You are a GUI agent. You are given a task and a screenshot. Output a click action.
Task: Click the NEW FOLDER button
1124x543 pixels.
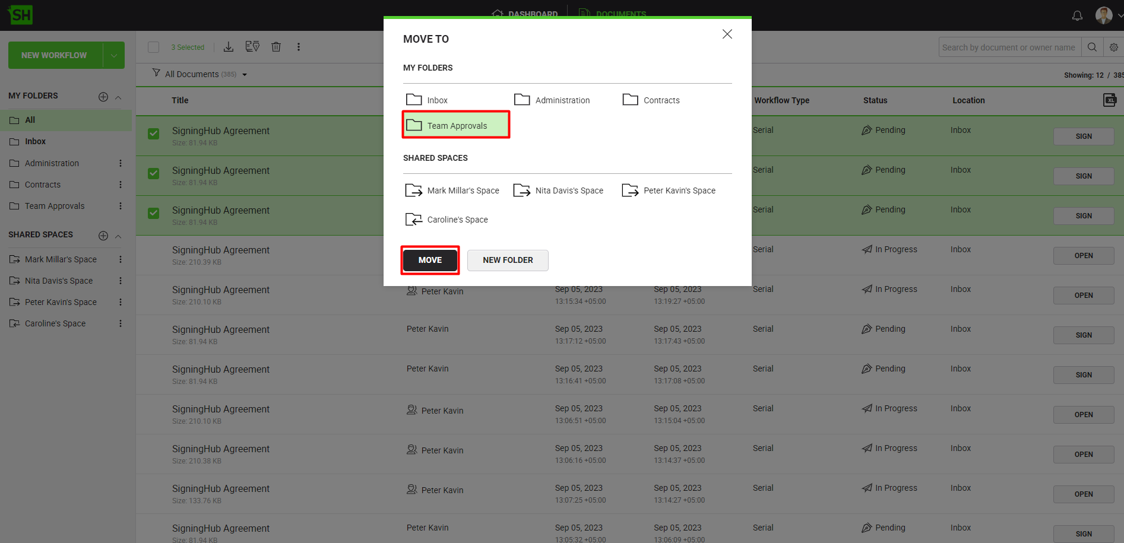(508, 260)
